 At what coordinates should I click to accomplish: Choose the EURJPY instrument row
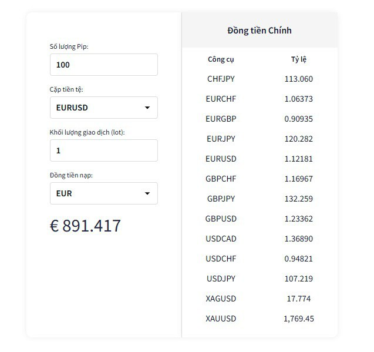click(260, 139)
